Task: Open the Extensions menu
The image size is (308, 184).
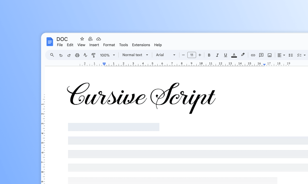Action: pyautogui.click(x=141, y=45)
